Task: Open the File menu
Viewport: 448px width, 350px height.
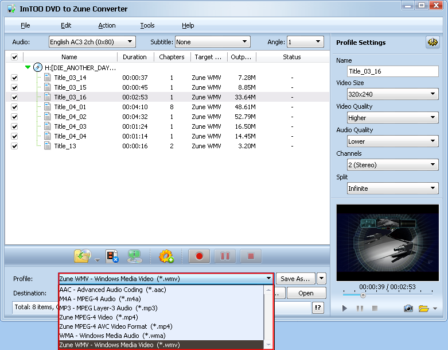Action: (x=25, y=25)
